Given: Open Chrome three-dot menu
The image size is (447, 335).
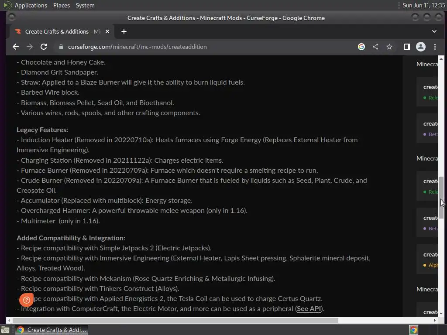Looking at the screenshot, I should pyautogui.click(x=435, y=47).
